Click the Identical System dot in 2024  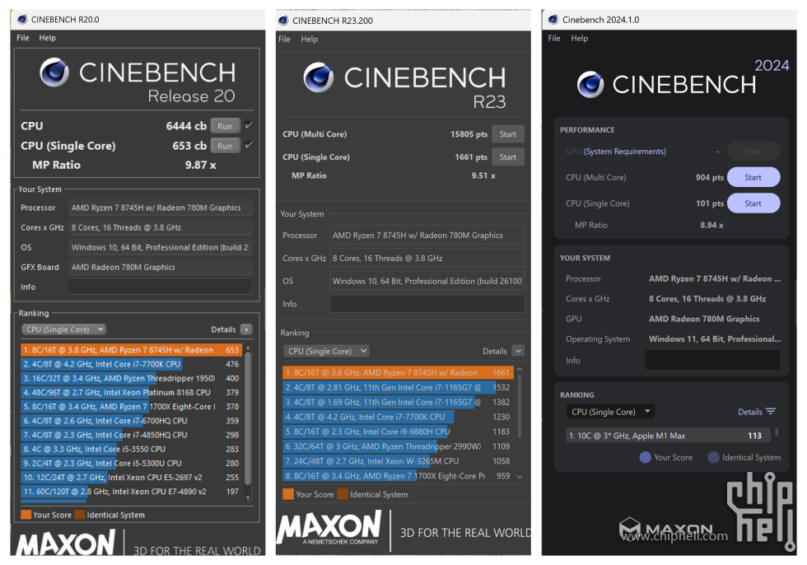pyautogui.click(x=713, y=457)
